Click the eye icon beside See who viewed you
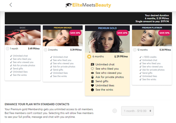 pyautogui.click(x=92, y=73)
